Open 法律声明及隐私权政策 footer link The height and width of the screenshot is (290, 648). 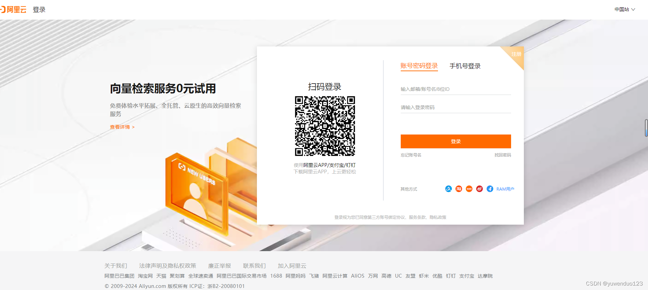coord(168,266)
